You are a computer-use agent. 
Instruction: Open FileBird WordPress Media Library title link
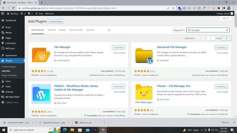[76, 88]
